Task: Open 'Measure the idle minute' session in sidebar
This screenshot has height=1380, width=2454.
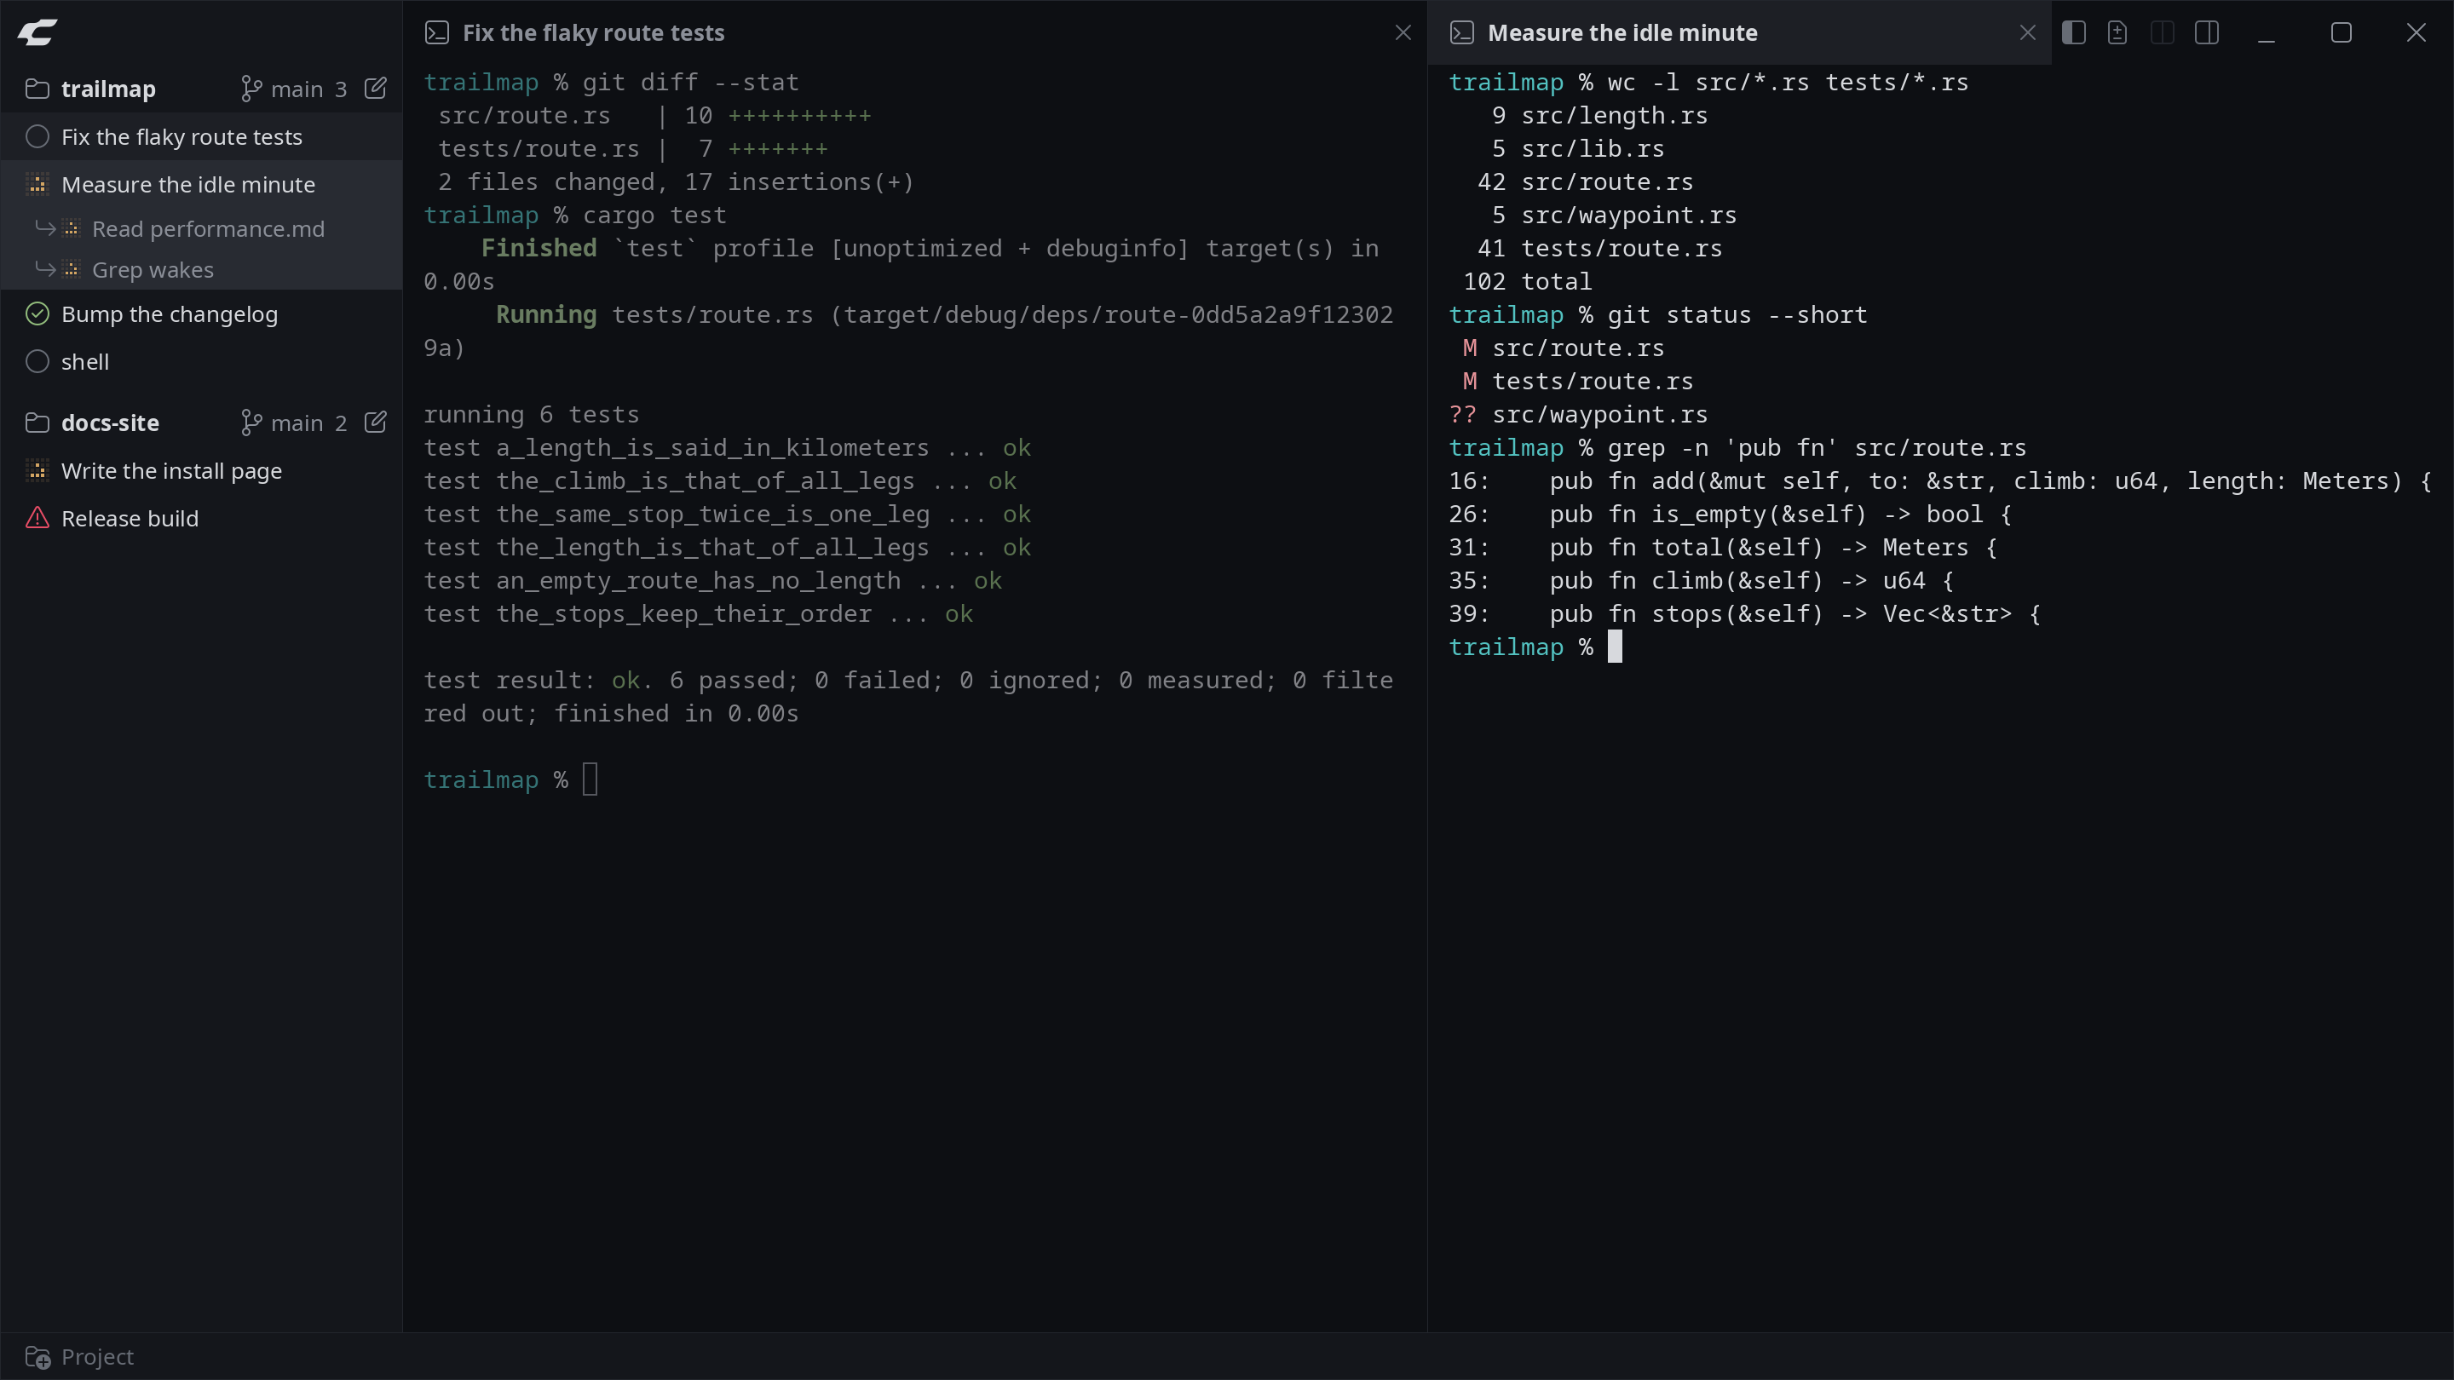Action: point(201,184)
